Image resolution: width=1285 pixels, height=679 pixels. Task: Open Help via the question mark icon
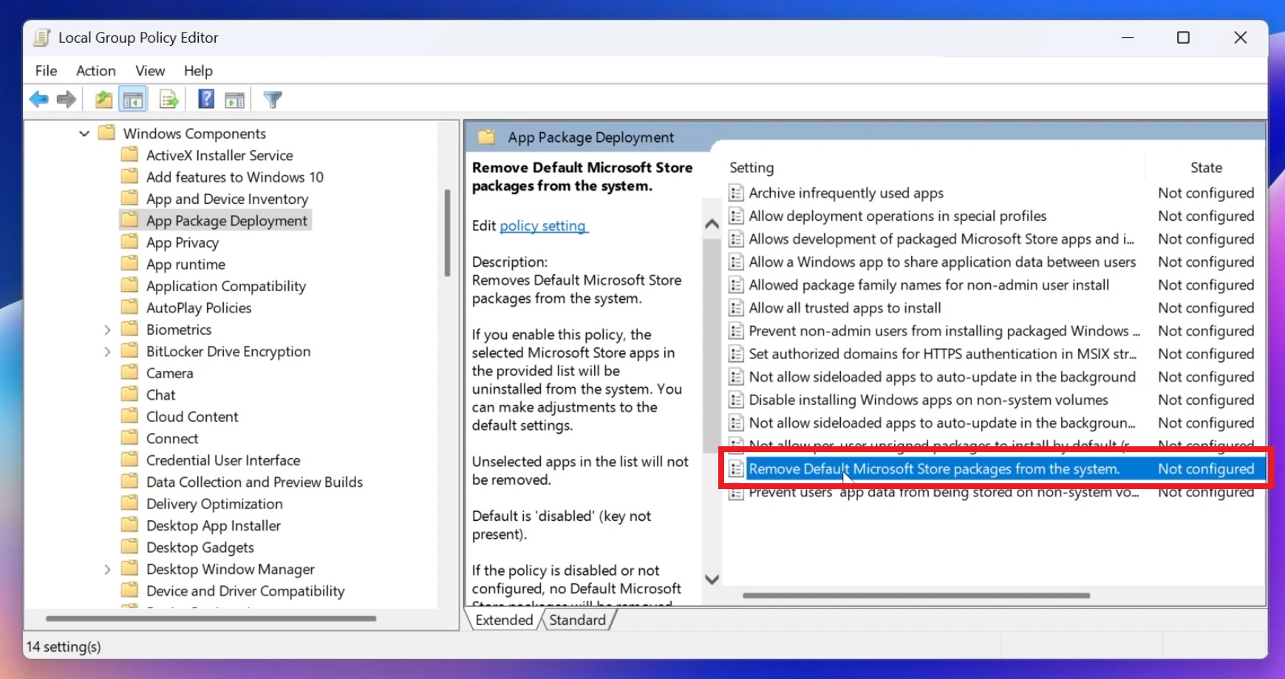[x=205, y=98]
